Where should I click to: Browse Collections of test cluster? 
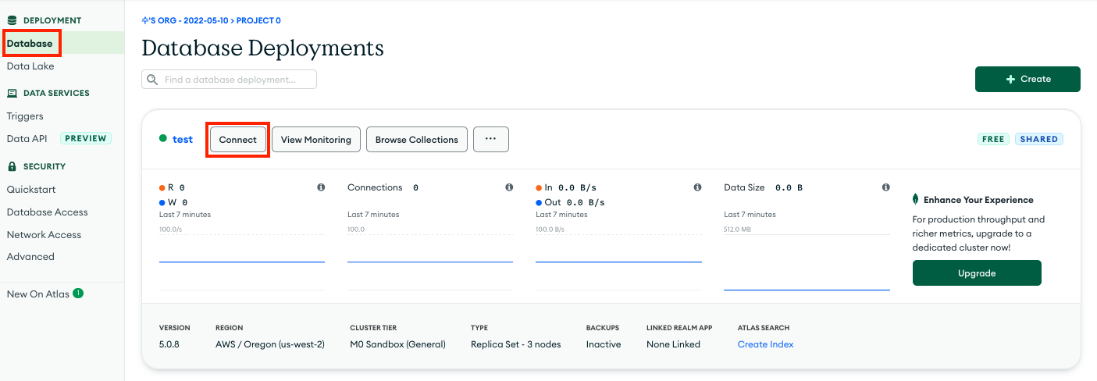click(x=417, y=140)
